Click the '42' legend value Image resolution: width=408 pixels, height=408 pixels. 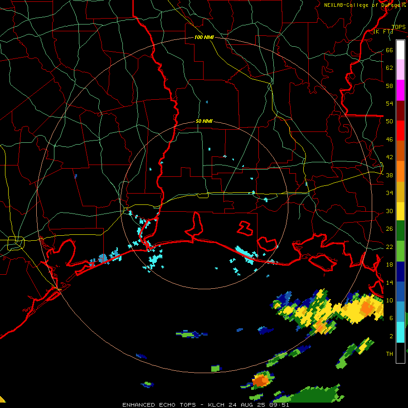click(389, 157)
